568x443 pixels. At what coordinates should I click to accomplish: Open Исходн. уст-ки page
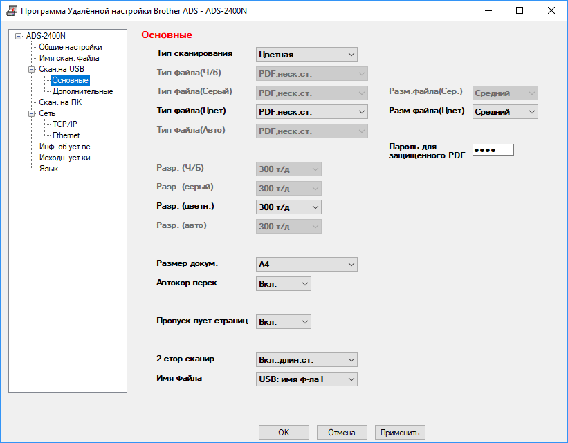64,158
